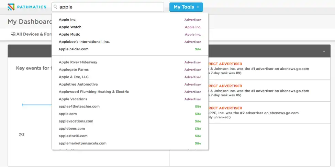Select the Apple Inc. advertiser suggestion
335x167 pixels.
point(130,20)
